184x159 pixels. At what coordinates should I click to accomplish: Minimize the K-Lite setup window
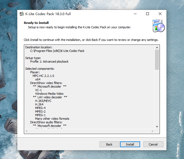(x=135, y=14)
